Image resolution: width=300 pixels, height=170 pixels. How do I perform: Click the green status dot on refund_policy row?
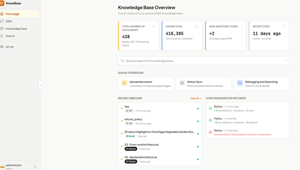click(198, 121)
